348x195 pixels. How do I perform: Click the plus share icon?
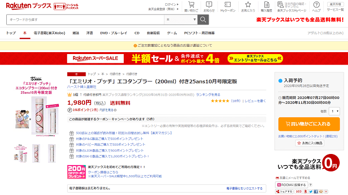(326, 192)
